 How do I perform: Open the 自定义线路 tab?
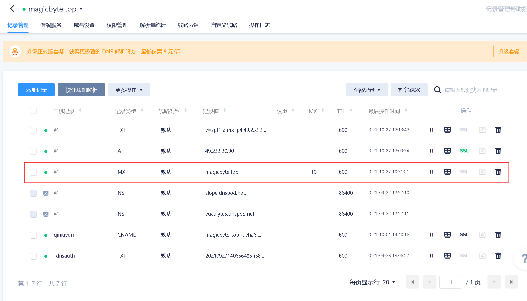pos(224,25)
